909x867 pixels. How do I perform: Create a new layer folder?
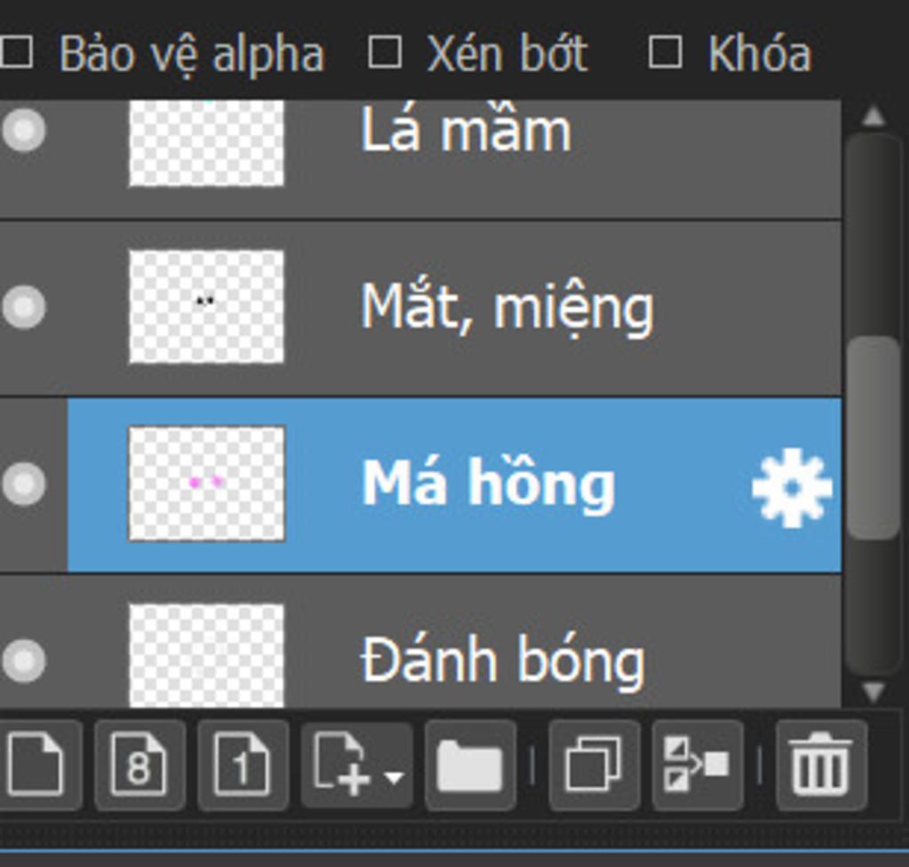coord(470,764)
